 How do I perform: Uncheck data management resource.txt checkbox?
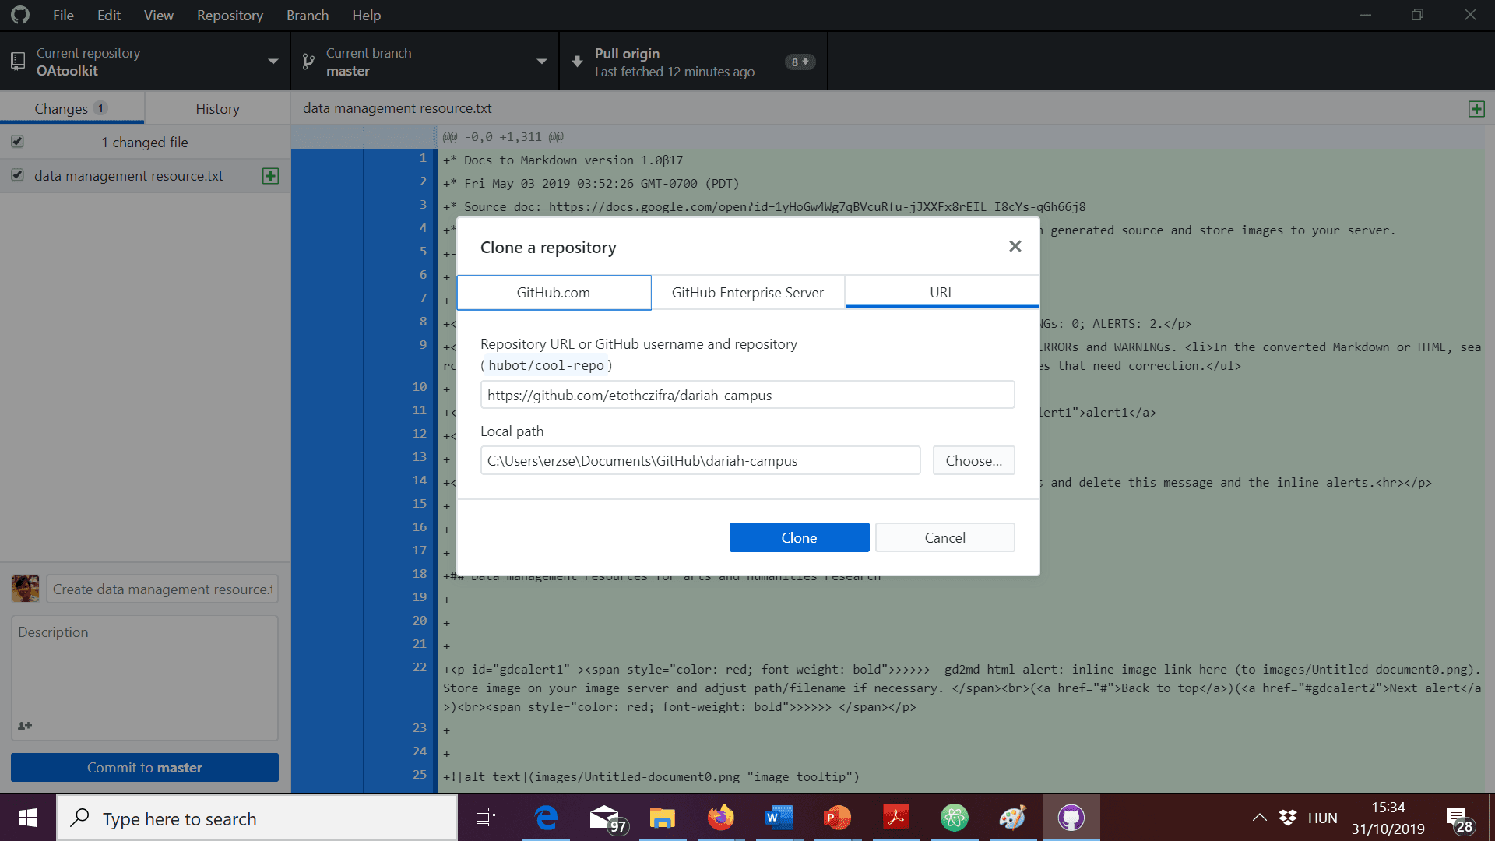coord(17,176)
